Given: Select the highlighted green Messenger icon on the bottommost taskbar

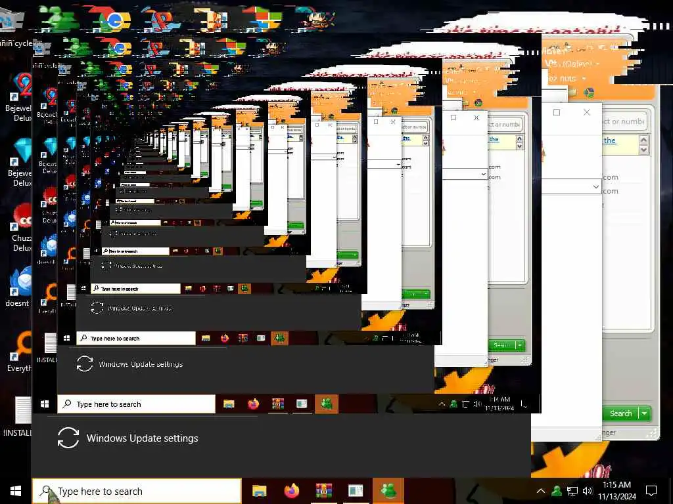Looking at the screenshot, I should point(388,490).
